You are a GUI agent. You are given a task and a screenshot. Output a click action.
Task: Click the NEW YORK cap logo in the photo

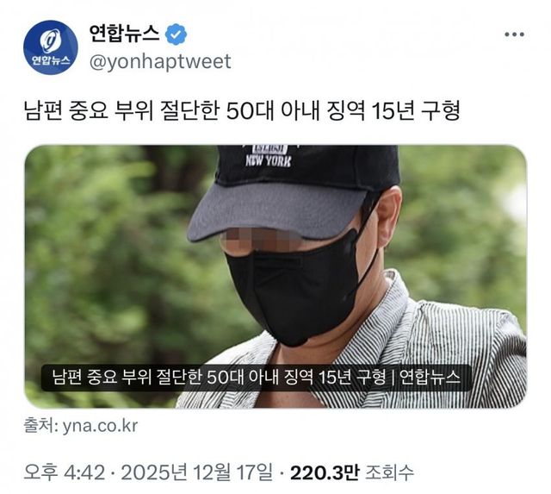[x=269, y=156]
